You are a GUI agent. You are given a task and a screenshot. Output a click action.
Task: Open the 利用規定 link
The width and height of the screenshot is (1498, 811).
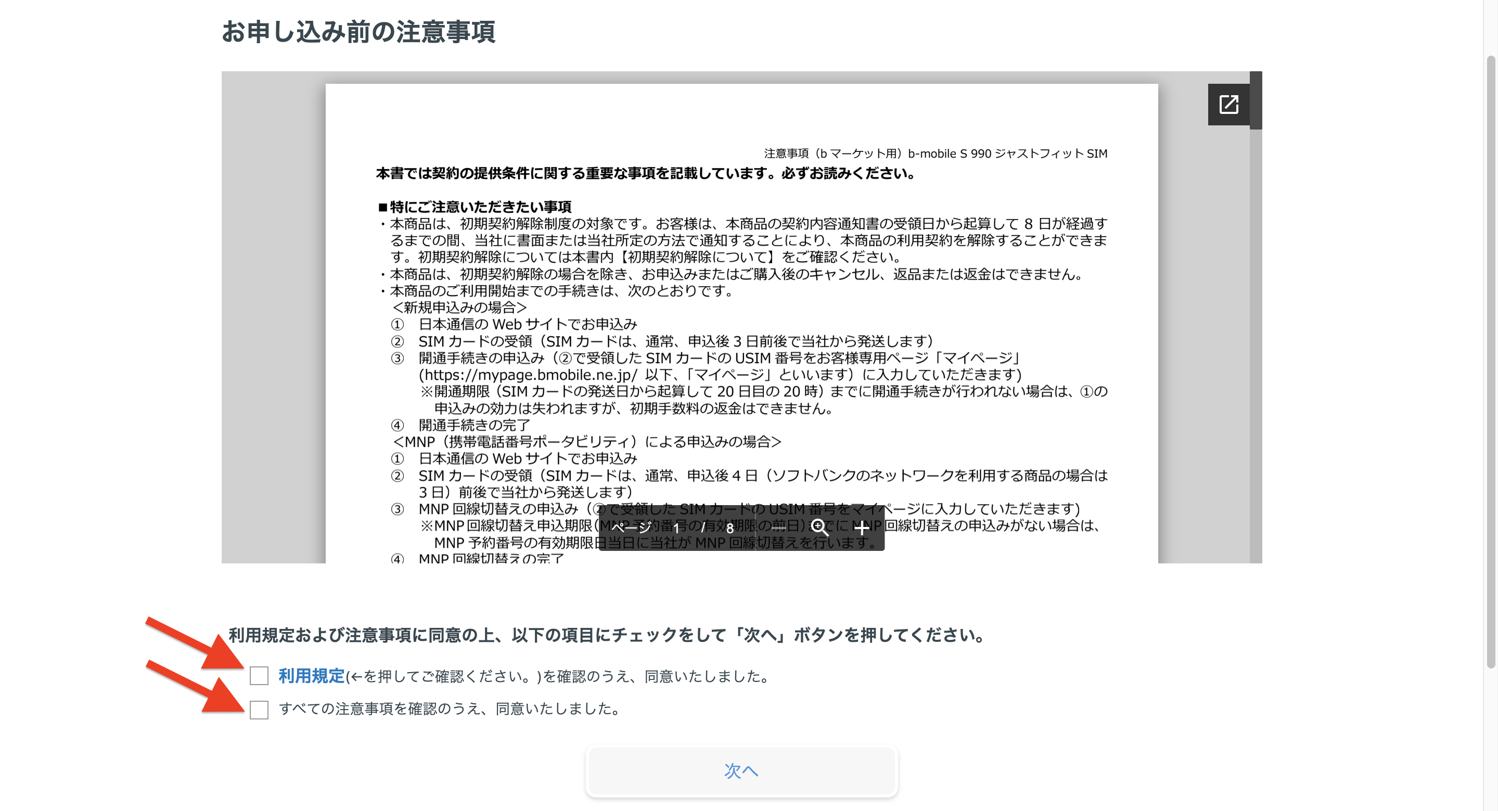click(x=311, y=676)
